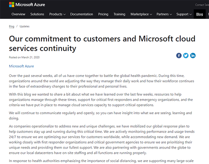This screenshot has height=164, width=209.
Task: Click the paragraph starting 'We will continue to communicate'
Action: coord(100,115)
